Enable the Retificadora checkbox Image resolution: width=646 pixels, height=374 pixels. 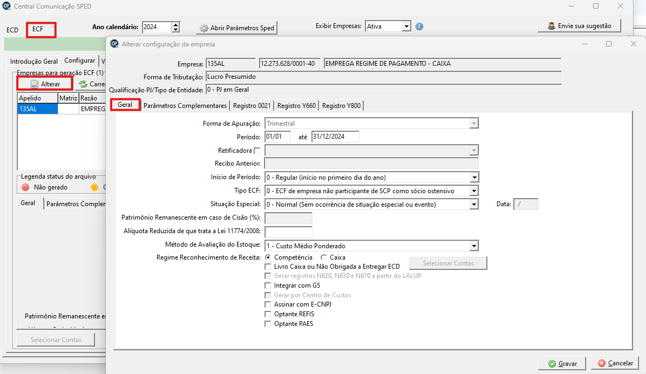pos(257,151)
